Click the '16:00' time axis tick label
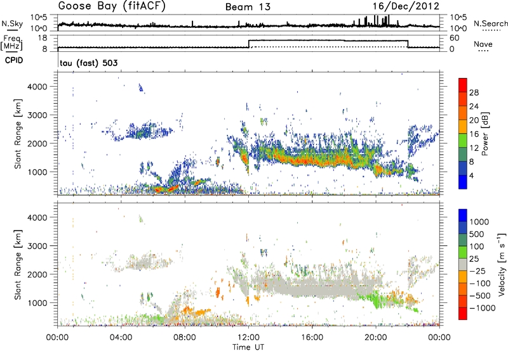This screenshot has width=508, height=351. [312, 338]
